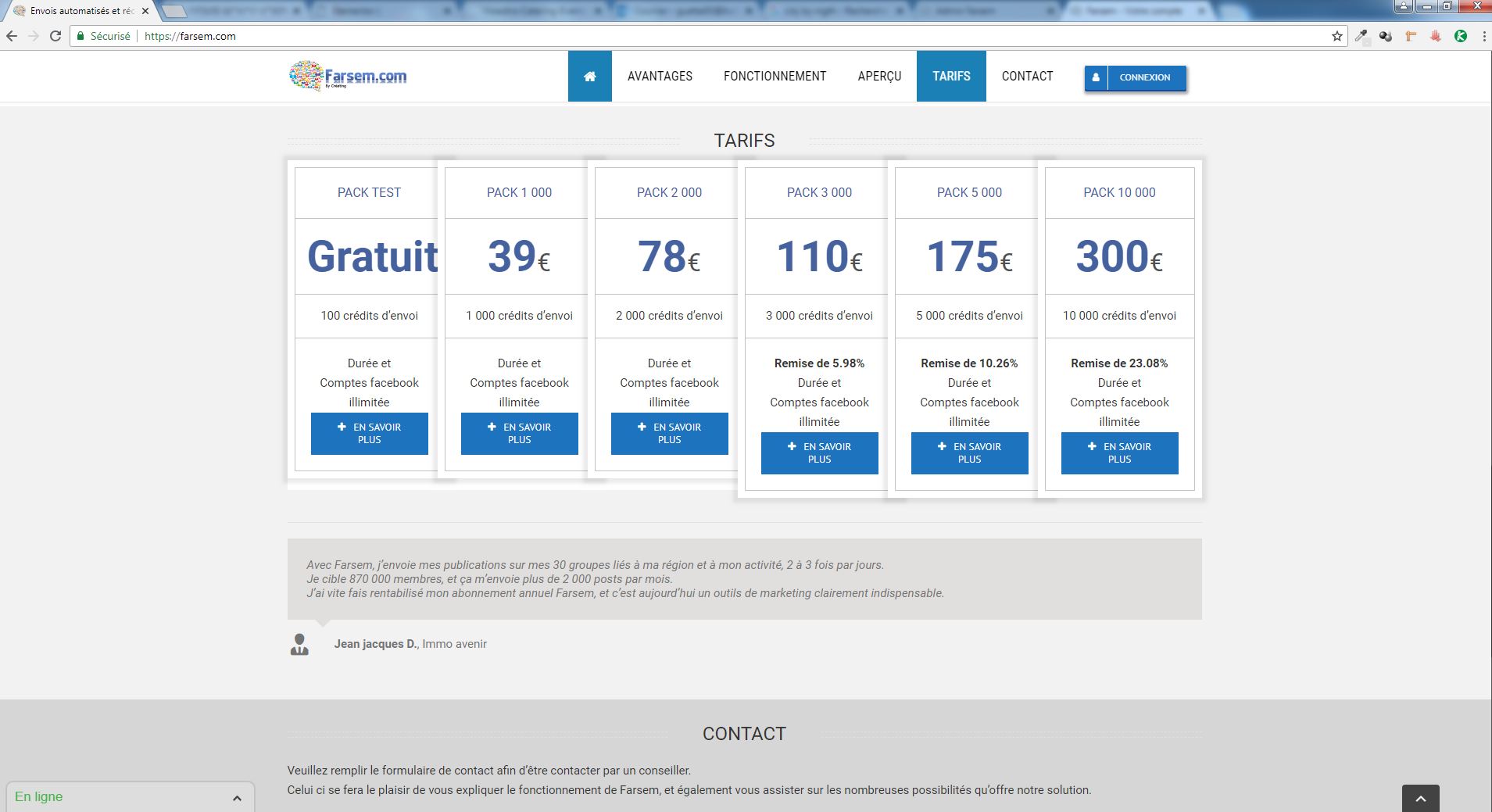Image resolution: width=1492 pixels, height=812 pixels.
Task: Click the CONNEXION login button
Action: point(1135,77)
